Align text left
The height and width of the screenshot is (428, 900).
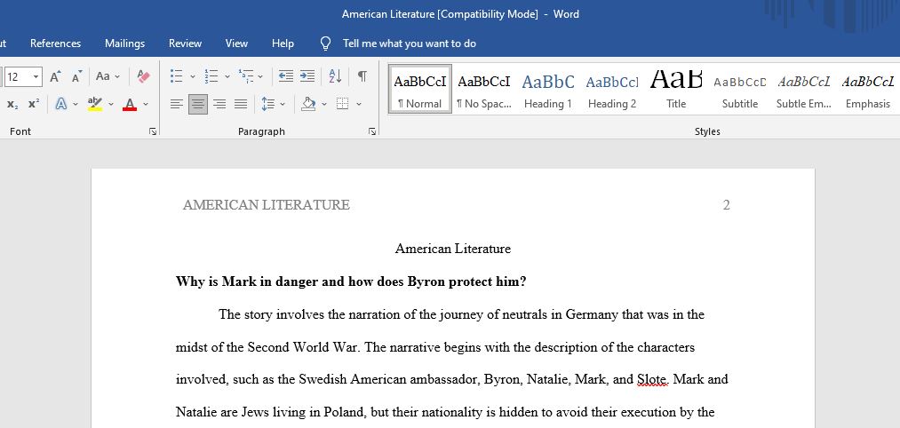tap(177, 104)
